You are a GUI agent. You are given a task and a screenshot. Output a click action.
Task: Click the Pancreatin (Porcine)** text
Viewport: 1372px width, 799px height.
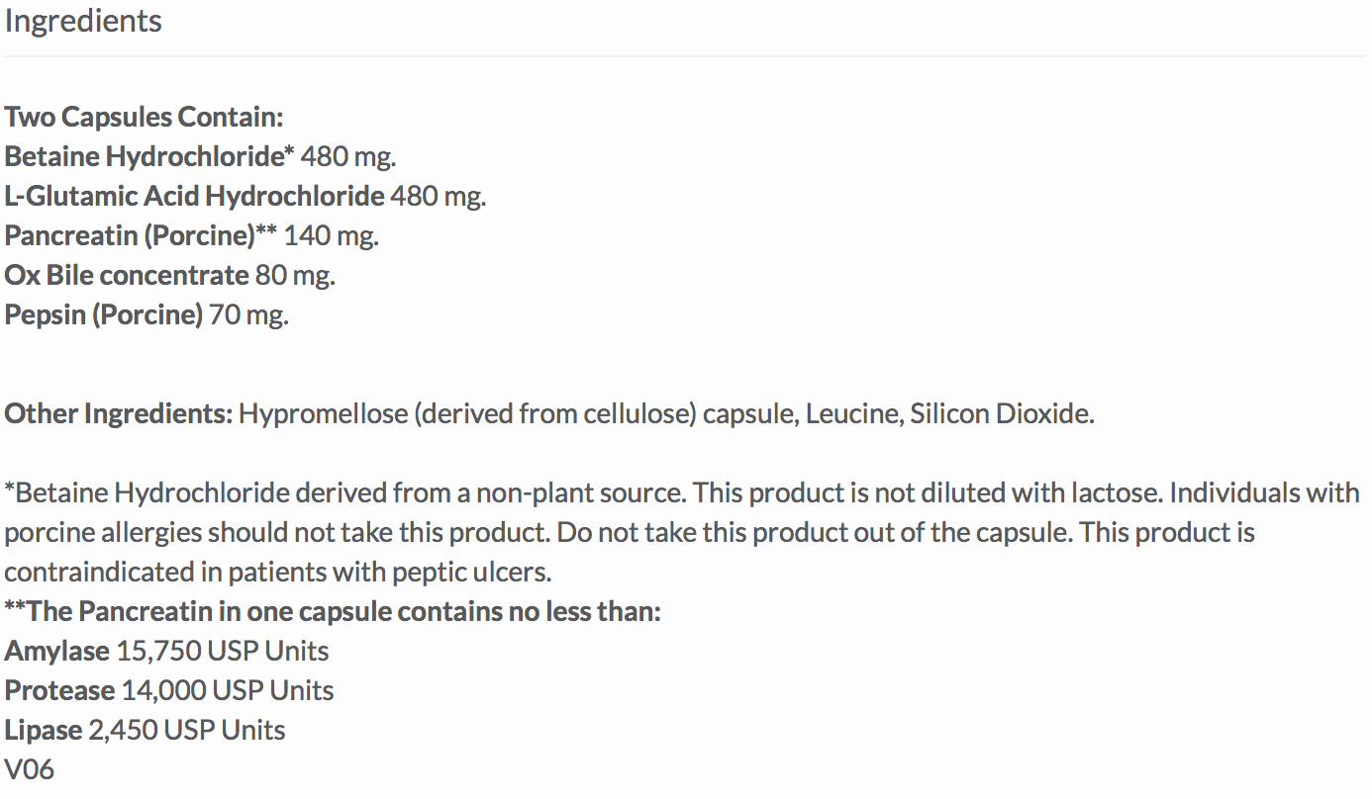[141, 235]
